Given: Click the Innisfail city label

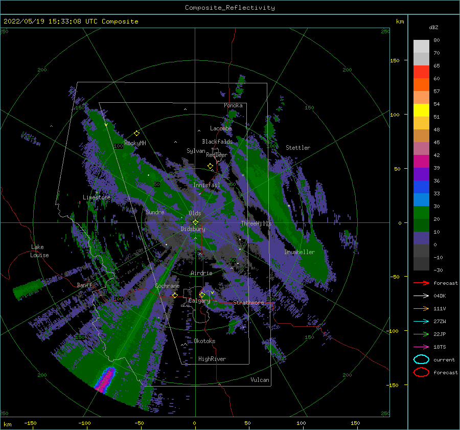Looking at the screenshot, I should (x=206, y=185).
